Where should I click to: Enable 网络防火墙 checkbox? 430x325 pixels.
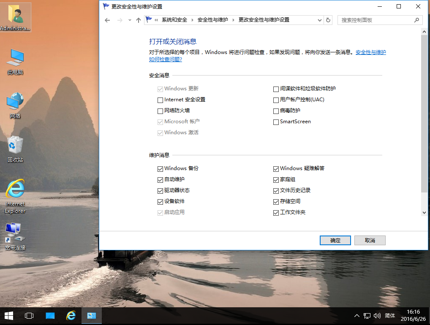click(x=161, y=111)
